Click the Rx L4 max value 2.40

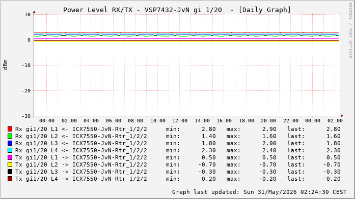tap(269, 150)
